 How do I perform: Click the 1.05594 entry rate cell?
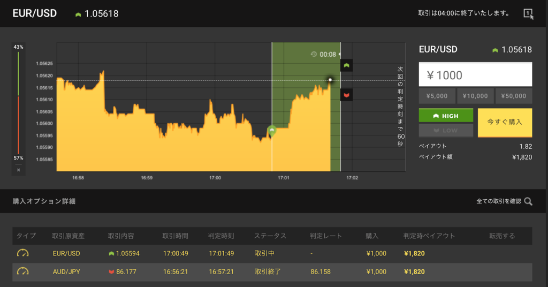point(127,253)
